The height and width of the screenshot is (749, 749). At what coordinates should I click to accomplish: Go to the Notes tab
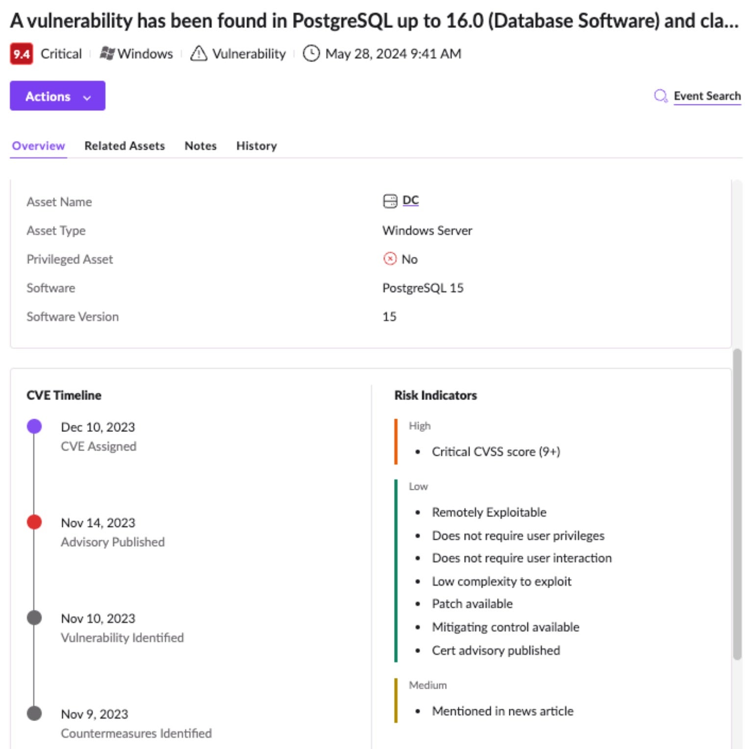pos(200,146)
